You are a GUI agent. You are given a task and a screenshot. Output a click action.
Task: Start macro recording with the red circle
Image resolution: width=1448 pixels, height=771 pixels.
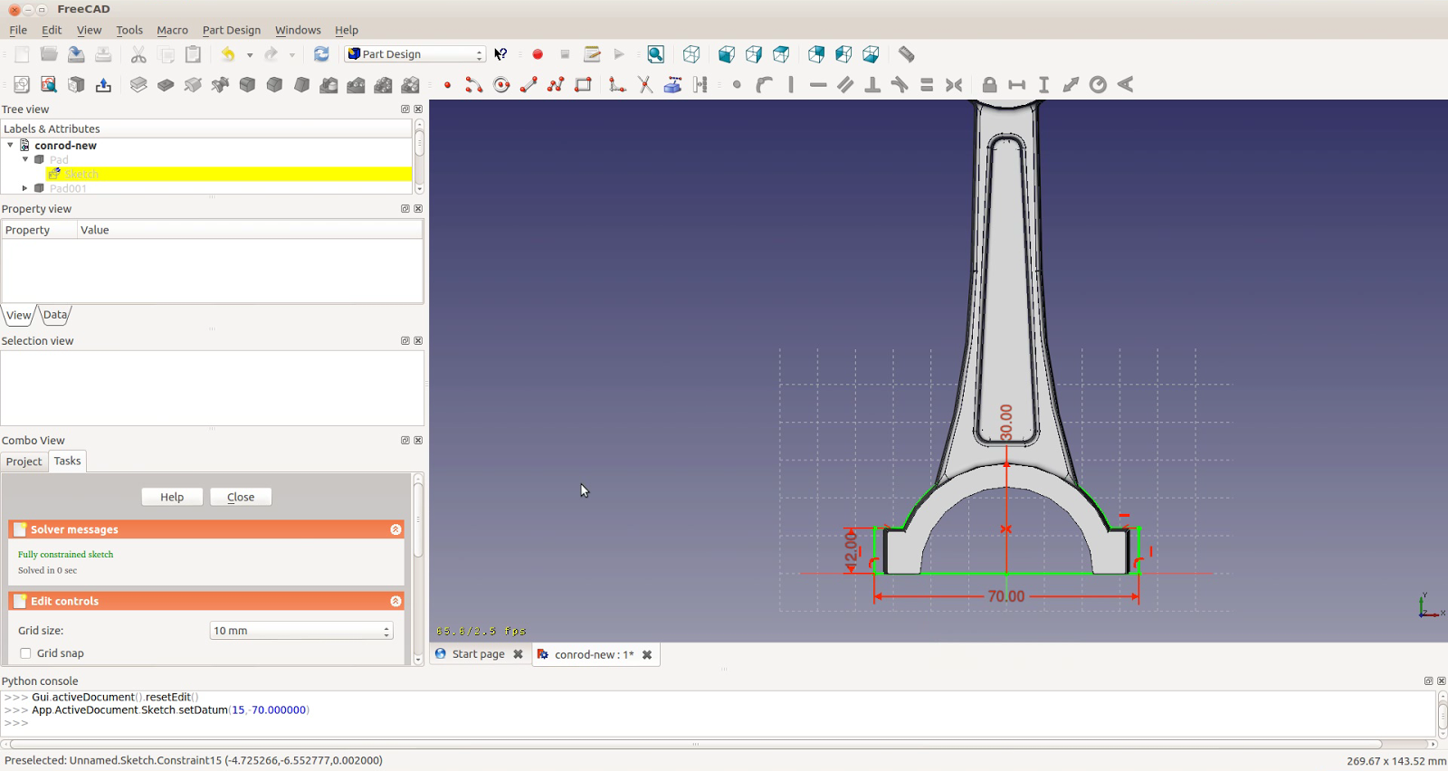pyautogui.click(x=538, y=54)
